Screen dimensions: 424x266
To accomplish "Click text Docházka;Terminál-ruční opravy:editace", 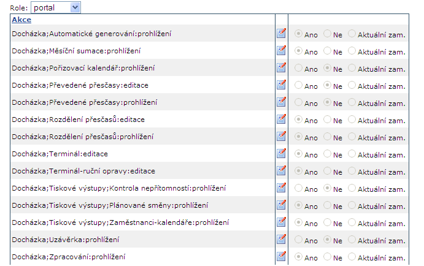I will [83, 171].
